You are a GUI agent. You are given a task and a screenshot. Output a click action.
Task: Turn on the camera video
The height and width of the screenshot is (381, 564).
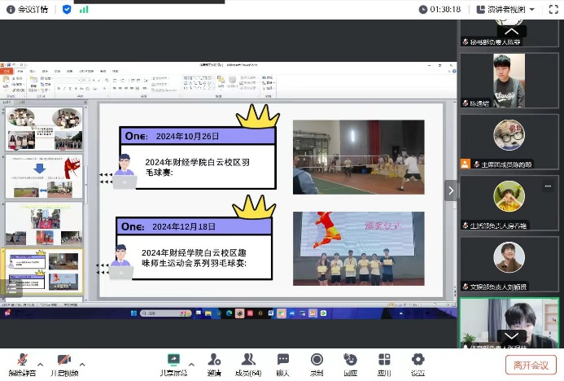(x=63, y=360)
